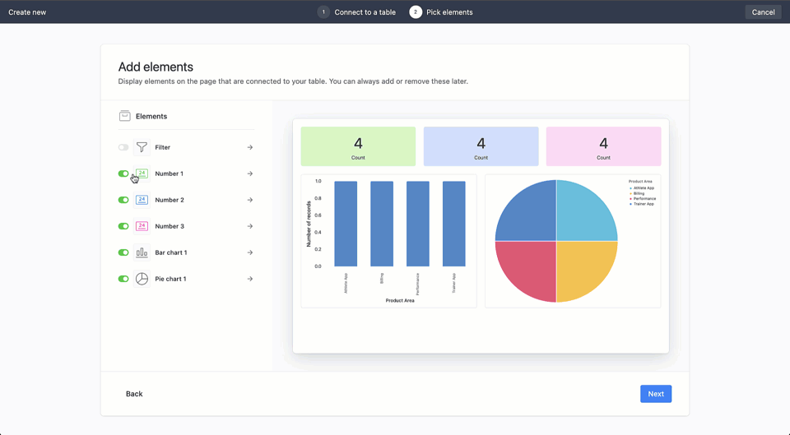Image resolution: width=790 pixels, height=435 pixels.
Task: Click the Athlete App legend entry
Action: click(642, 187)
